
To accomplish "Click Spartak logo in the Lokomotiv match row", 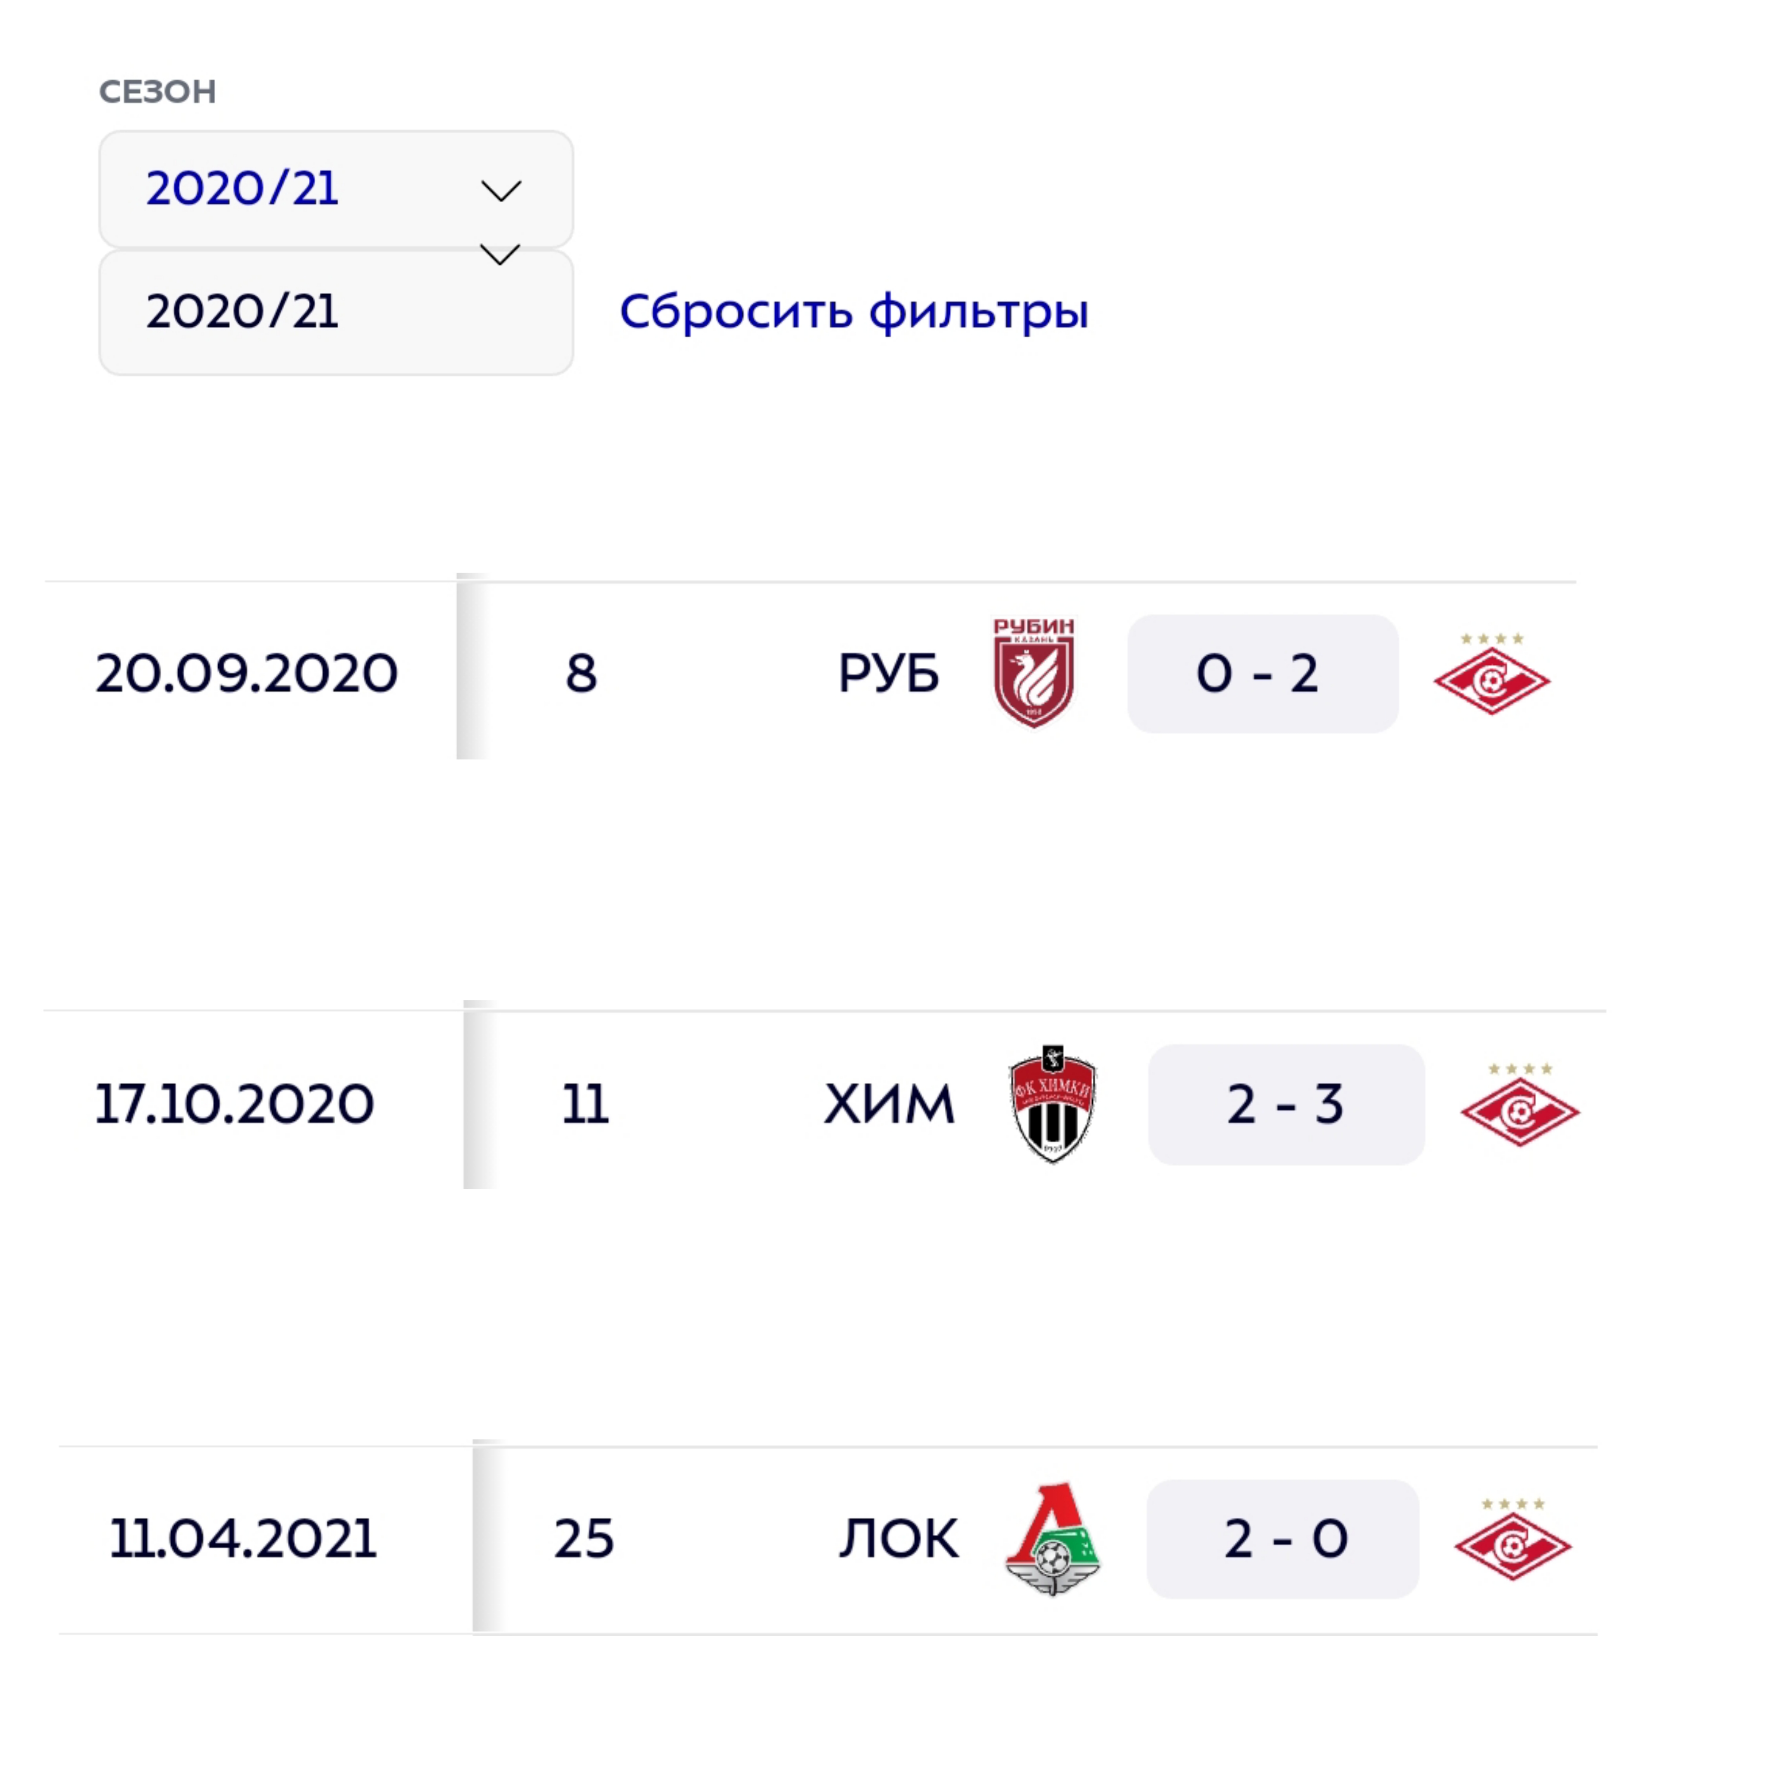I will 1513,1542.
